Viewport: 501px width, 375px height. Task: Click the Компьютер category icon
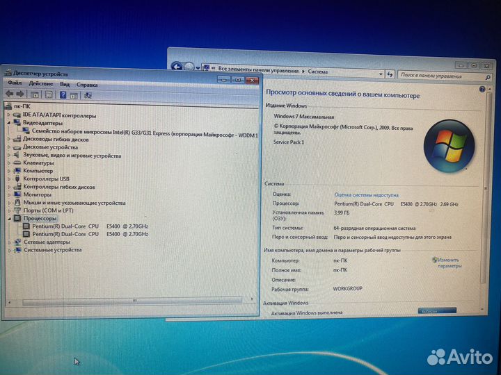(17, 171)
